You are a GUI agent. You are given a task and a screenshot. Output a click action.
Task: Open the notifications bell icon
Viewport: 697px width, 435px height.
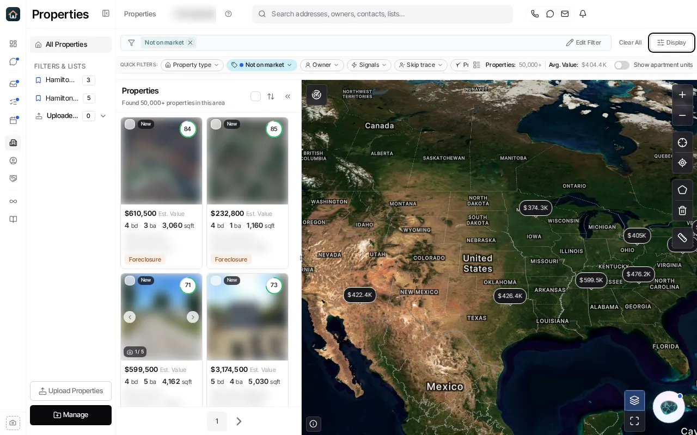click(583, 14)
